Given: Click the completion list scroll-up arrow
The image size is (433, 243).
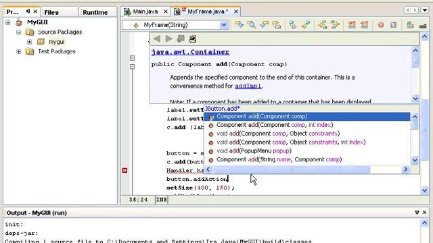Looking at the screenshot, I should [x=415, y=117].
